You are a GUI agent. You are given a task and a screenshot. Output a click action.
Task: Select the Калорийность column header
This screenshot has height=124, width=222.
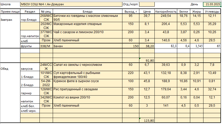166,12
